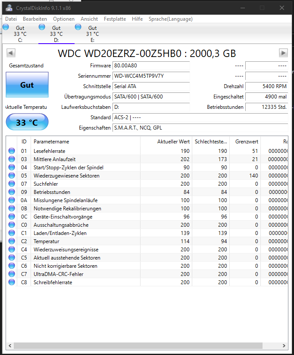Click status orb for Misslungene Spindelanläufe
The image size is (294, 355).
pos(12,200)
